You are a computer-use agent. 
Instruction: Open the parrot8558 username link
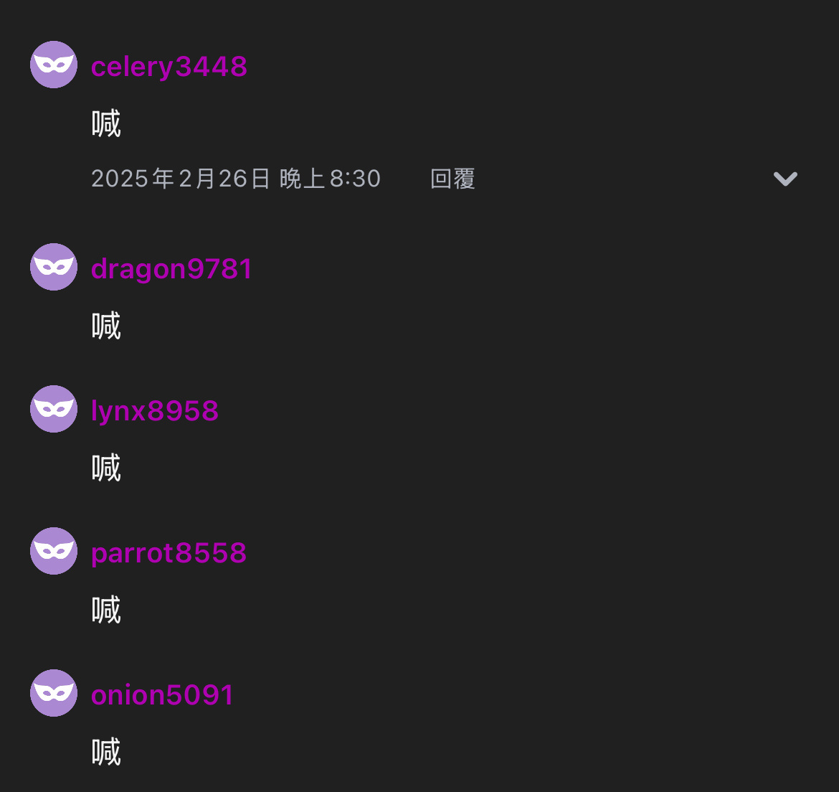coord(169,553)
